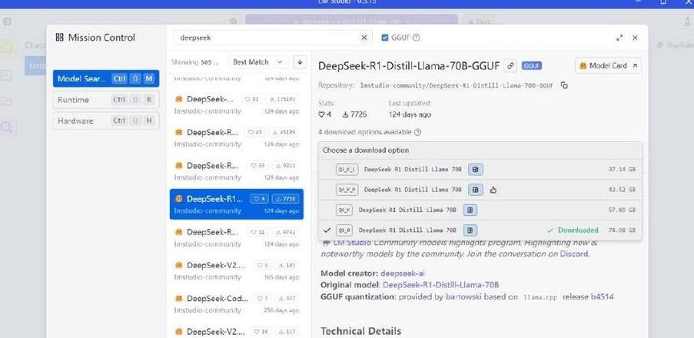Open the Best Match sort dropdown

coord(258,62)
